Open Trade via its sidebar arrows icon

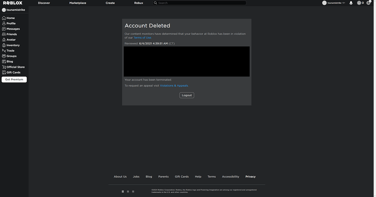4,51
